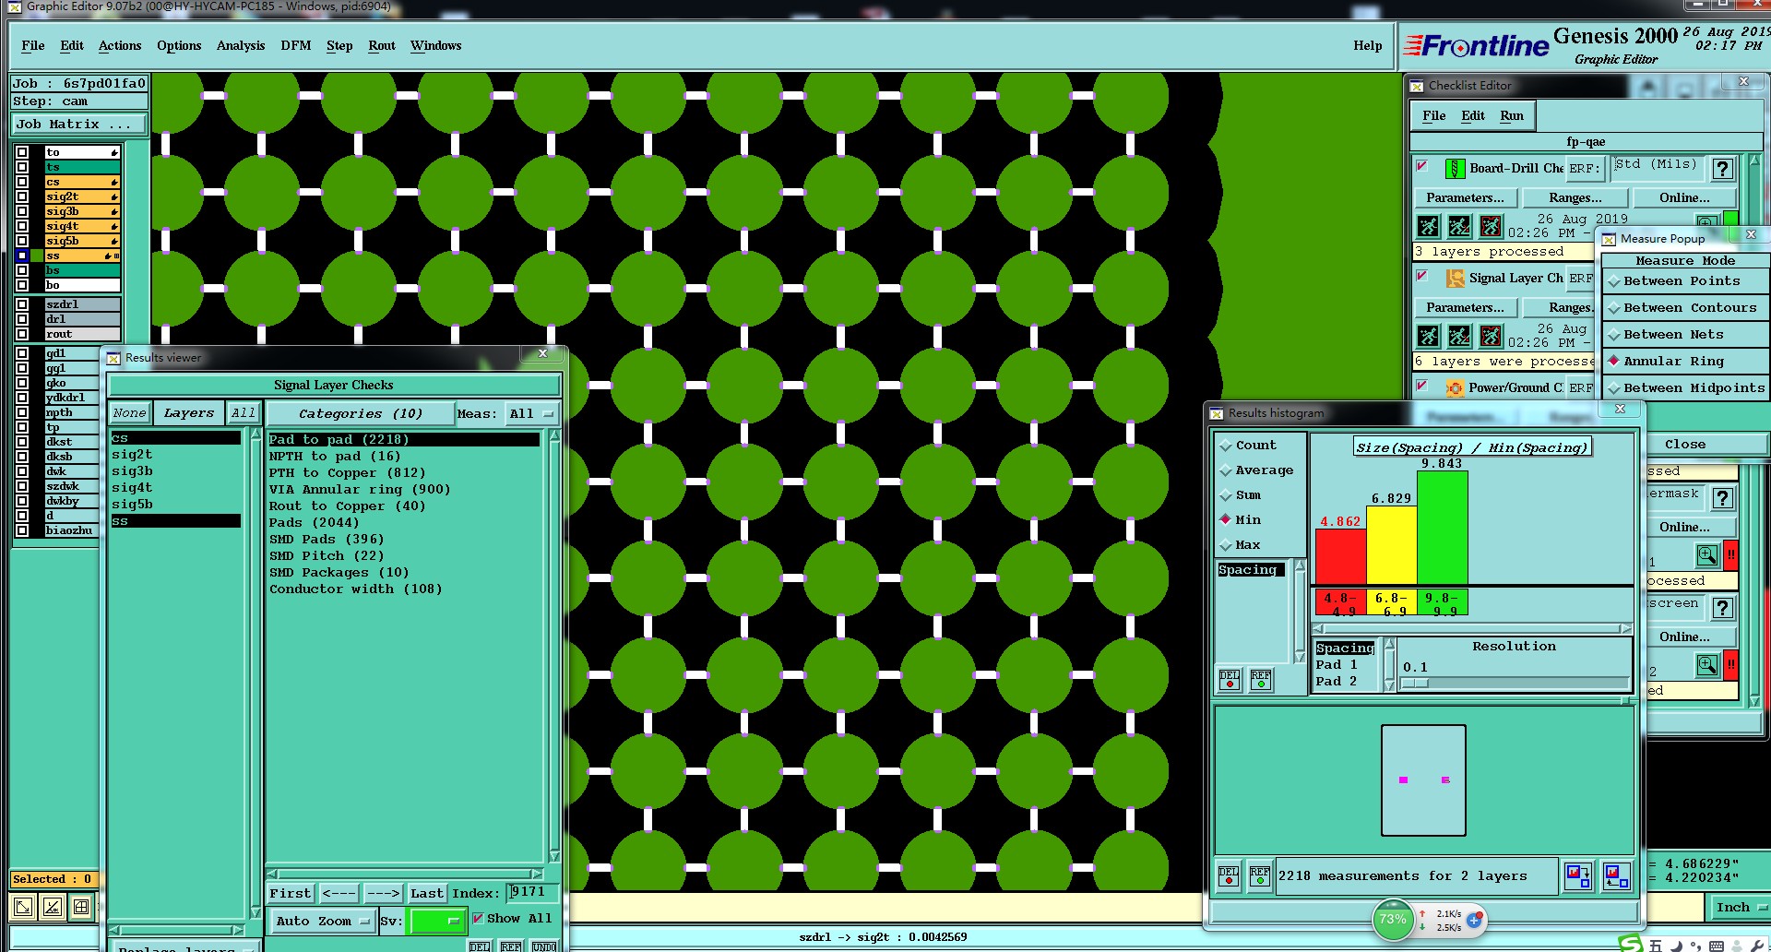Click the All layers button in Results viewer
This screenshot has width=1771, height=952.
click(x=244, y=413)
